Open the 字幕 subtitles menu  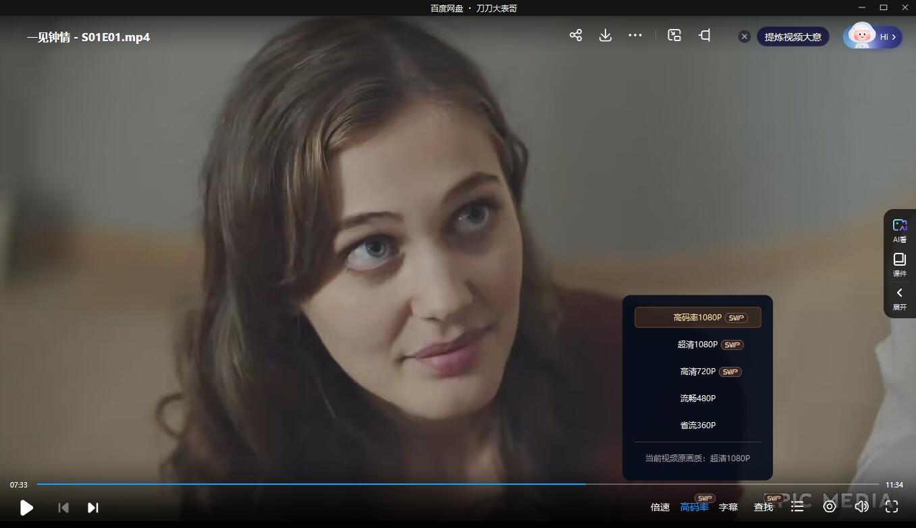tap(728, 507)
